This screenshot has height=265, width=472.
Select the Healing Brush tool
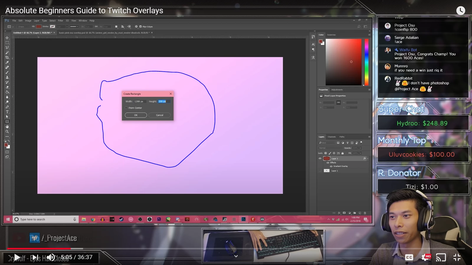click(7, 68)
